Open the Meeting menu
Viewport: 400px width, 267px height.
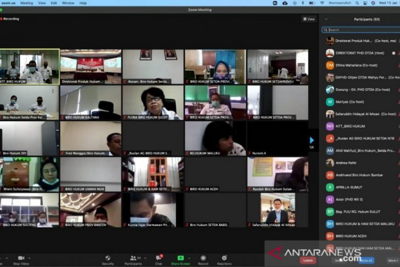click(26, 3)
